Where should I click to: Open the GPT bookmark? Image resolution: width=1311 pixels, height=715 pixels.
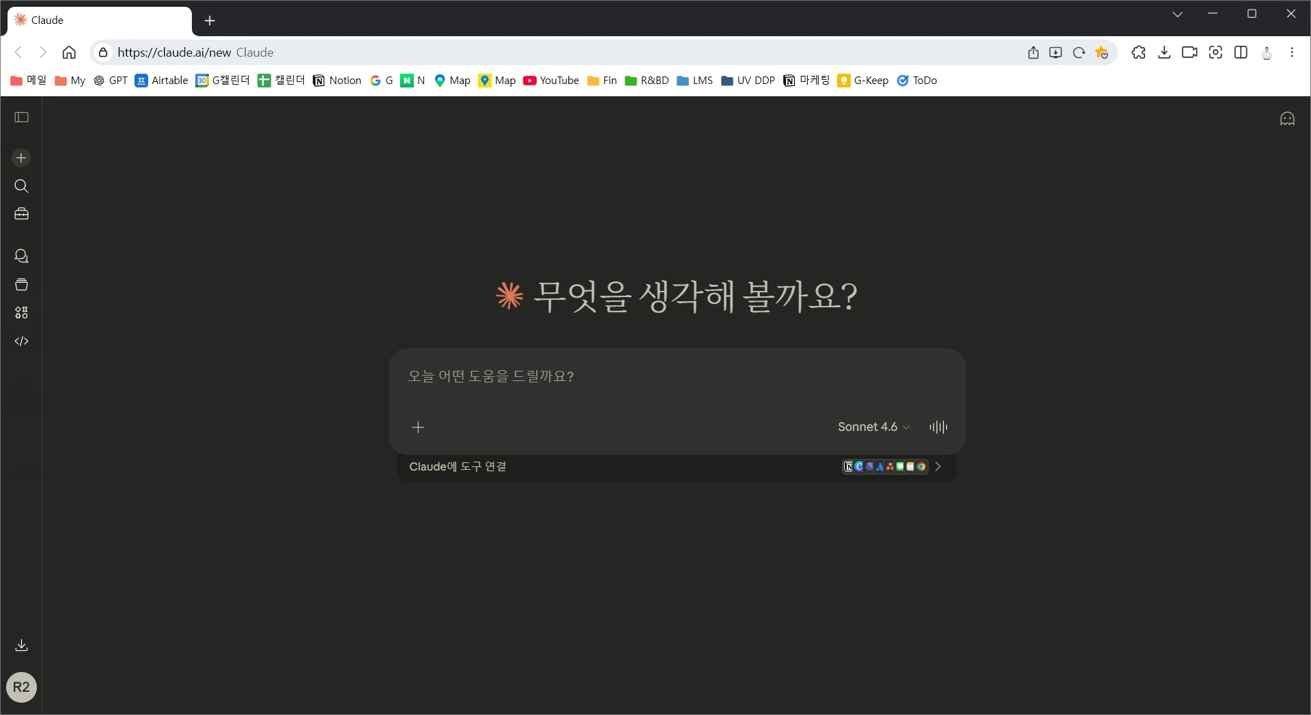pyautogui.click(x=110, y=81)
